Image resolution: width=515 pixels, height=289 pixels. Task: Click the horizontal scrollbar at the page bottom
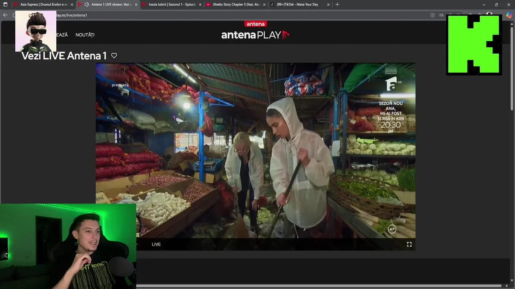coord(319,286)
